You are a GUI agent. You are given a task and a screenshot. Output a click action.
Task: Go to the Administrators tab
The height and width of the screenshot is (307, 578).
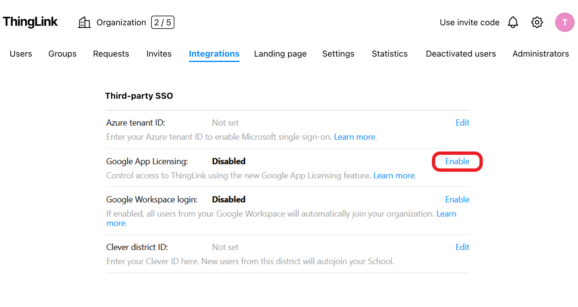541,54
